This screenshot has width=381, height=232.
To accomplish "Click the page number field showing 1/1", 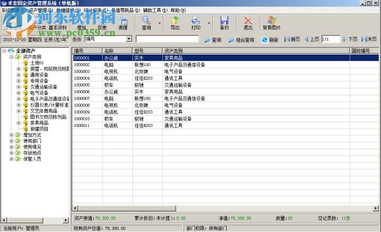I will click(x=331, y=39).
